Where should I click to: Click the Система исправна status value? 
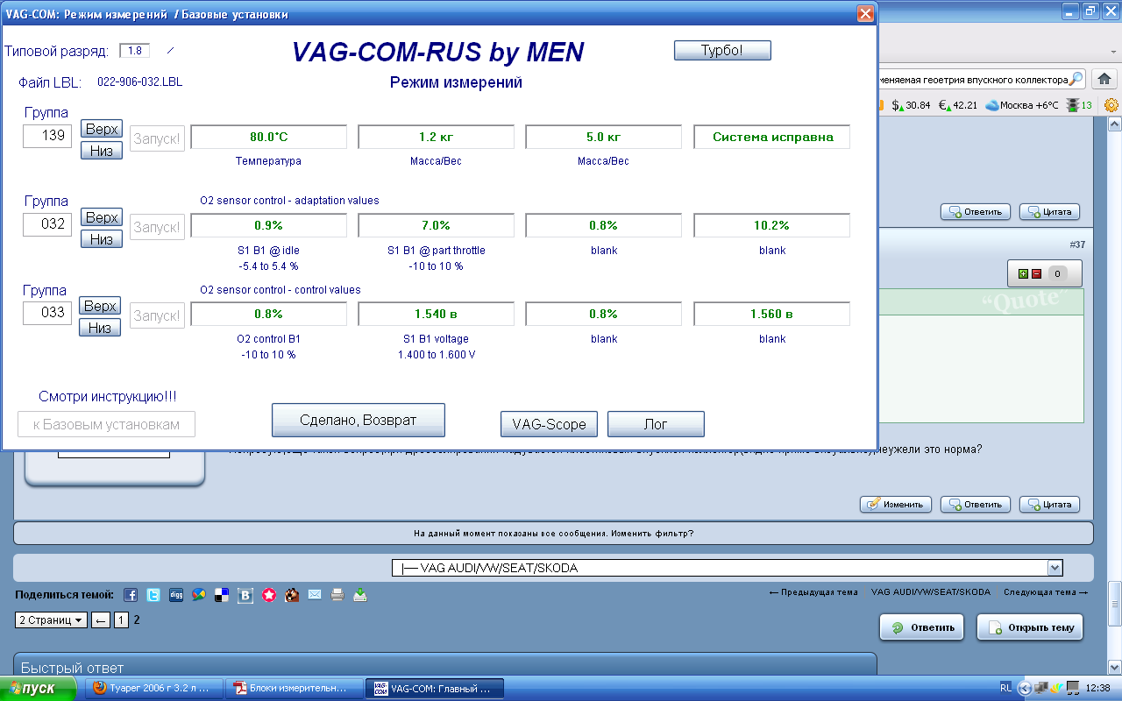click(772, 137)
